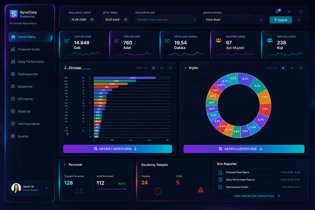Open calendar icon in Başlangıç Tarihi field
Screen dimensions: 315x210
92,20
